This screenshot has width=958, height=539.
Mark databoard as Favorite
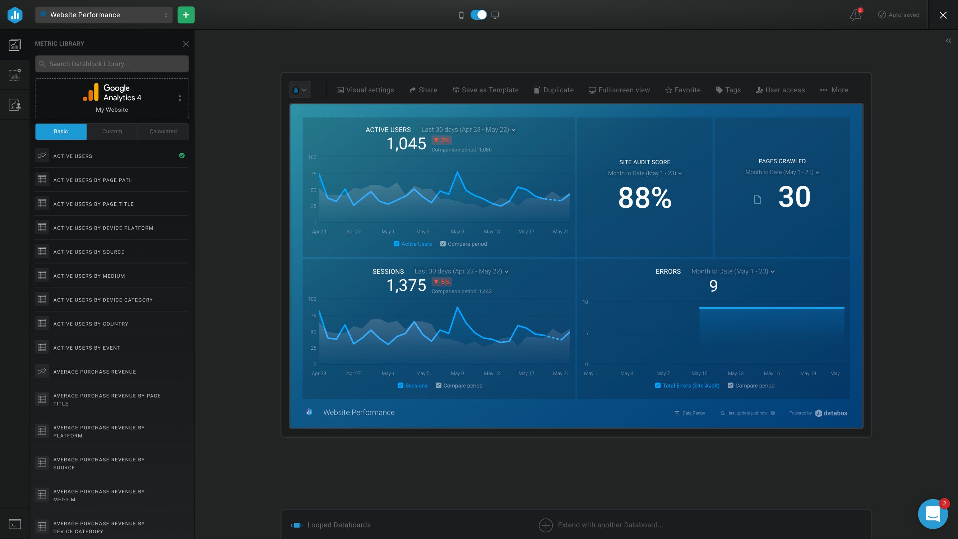point(683,89)
